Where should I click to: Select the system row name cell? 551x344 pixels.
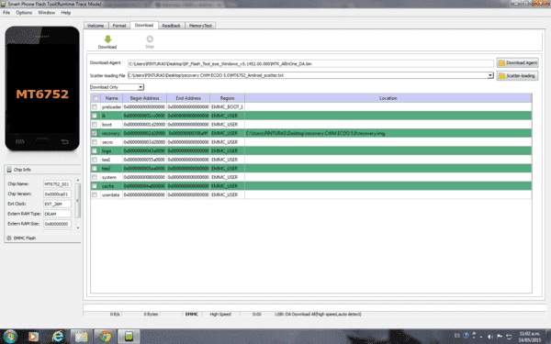pos(111,177)
